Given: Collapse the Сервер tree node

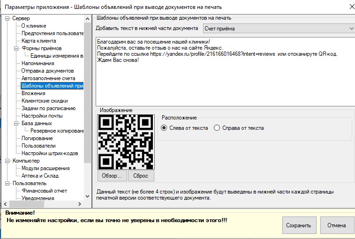Looking at the screenshot, I should [x=7, y=18].
